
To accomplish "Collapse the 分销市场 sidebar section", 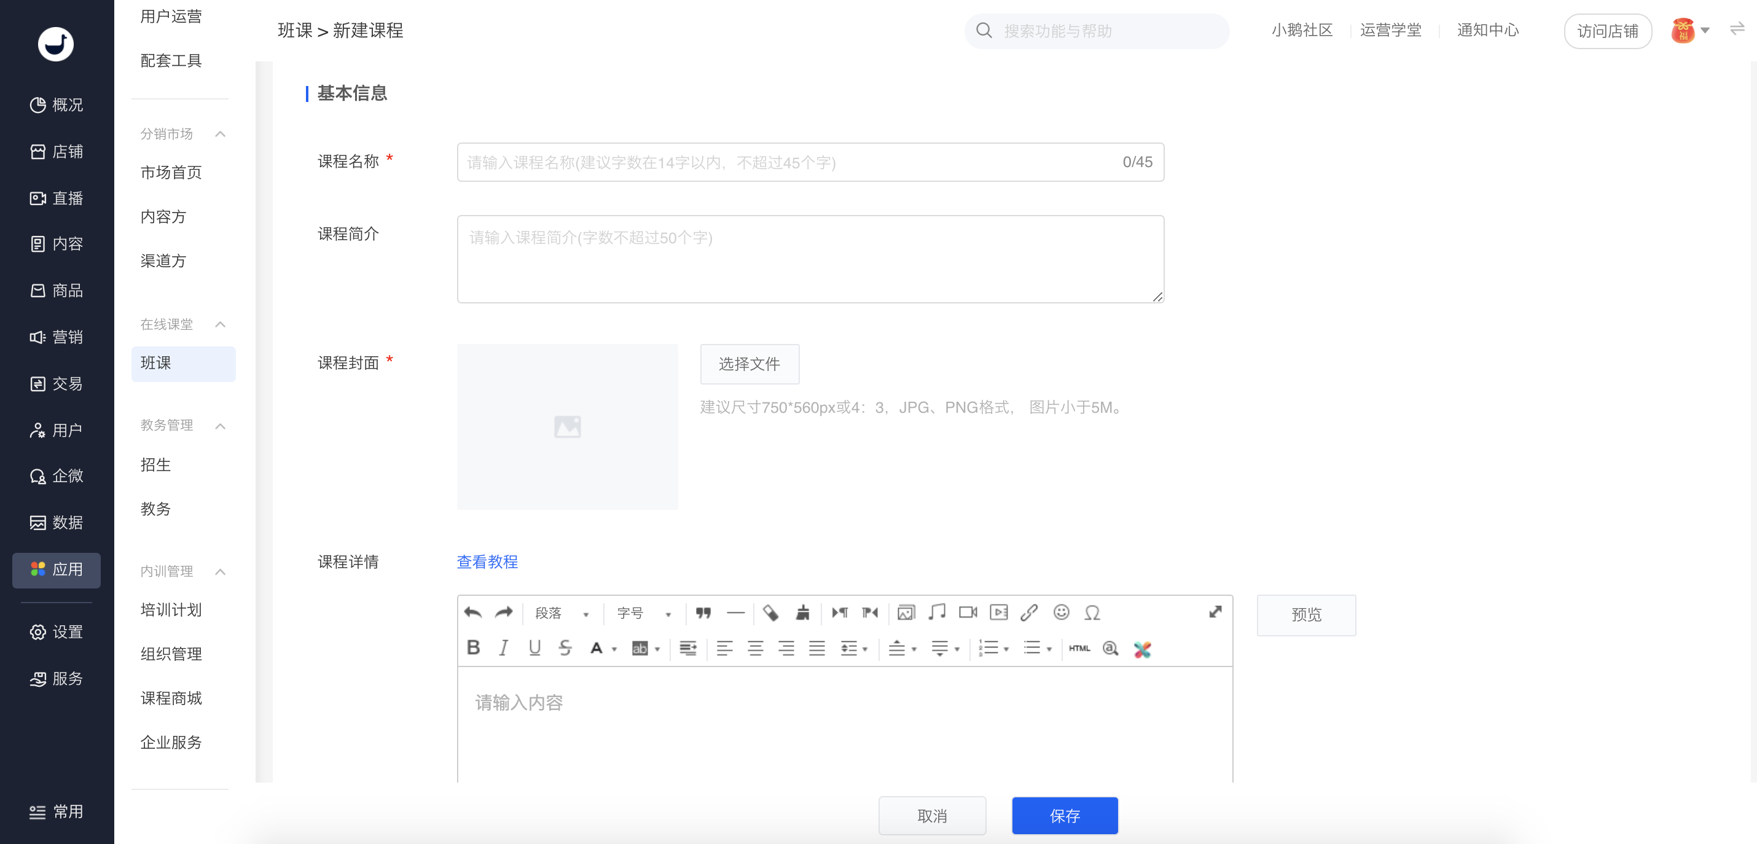I will (220, 135).
